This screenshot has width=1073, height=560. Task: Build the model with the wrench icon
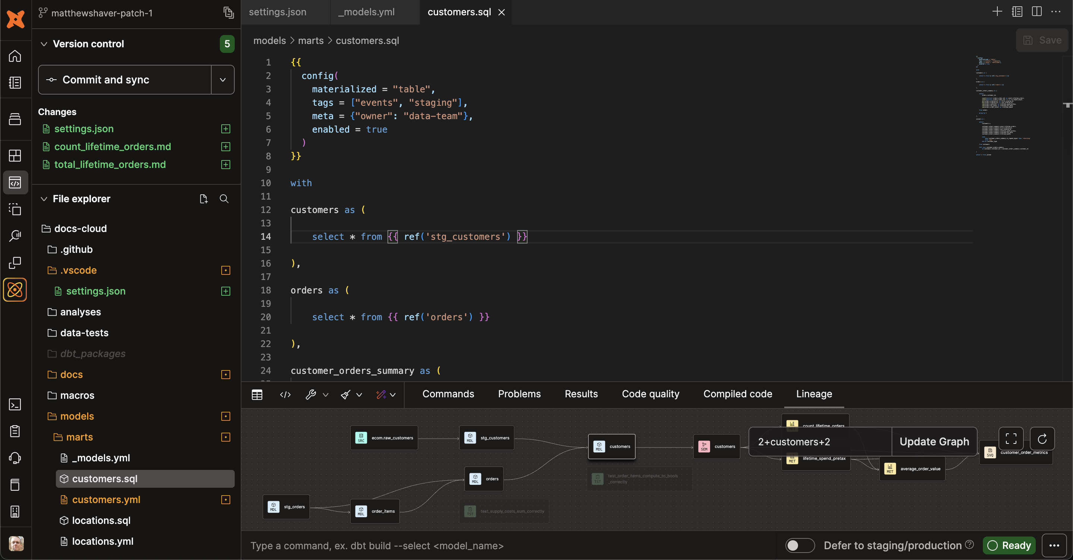point(311,395)
